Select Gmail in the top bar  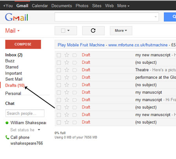[x=22, y=6]
